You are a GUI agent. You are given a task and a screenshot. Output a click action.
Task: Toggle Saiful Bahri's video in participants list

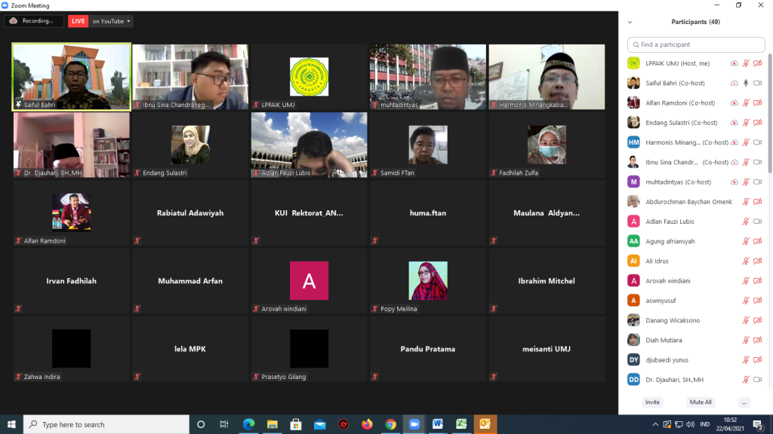(x=758, y=83)
